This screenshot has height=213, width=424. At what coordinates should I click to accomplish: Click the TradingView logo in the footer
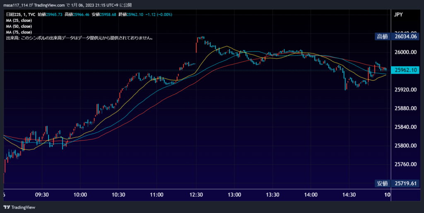pos(19,207)
